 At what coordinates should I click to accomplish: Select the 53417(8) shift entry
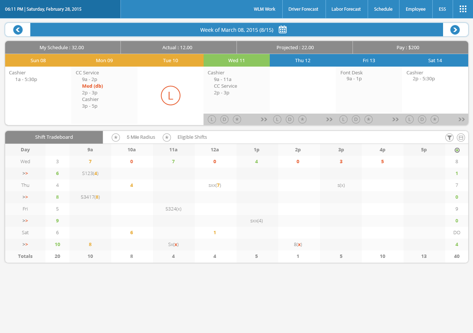[90, 197]
